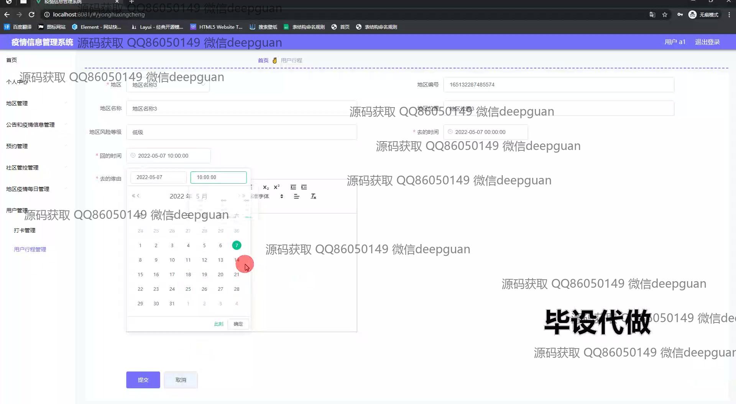Open the 打卡管理 submenu item
Viewport: 736px width, 404px height.
click(x=25, y=230)
